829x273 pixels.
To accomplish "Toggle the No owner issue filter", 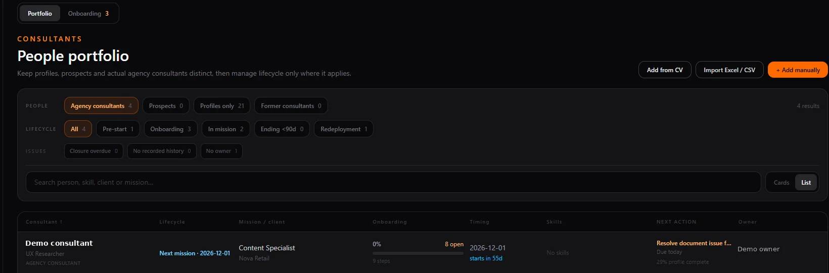I will (x=221, y=151).
